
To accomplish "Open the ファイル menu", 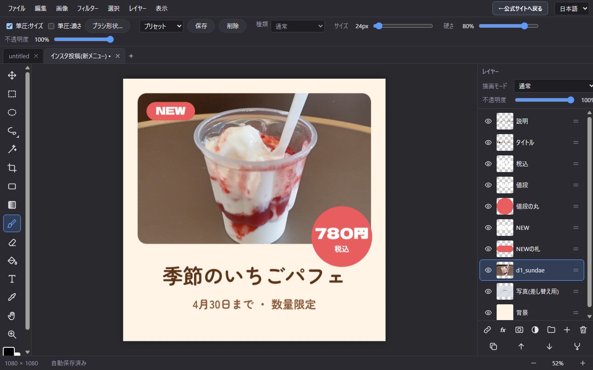I will click(17, 8).
